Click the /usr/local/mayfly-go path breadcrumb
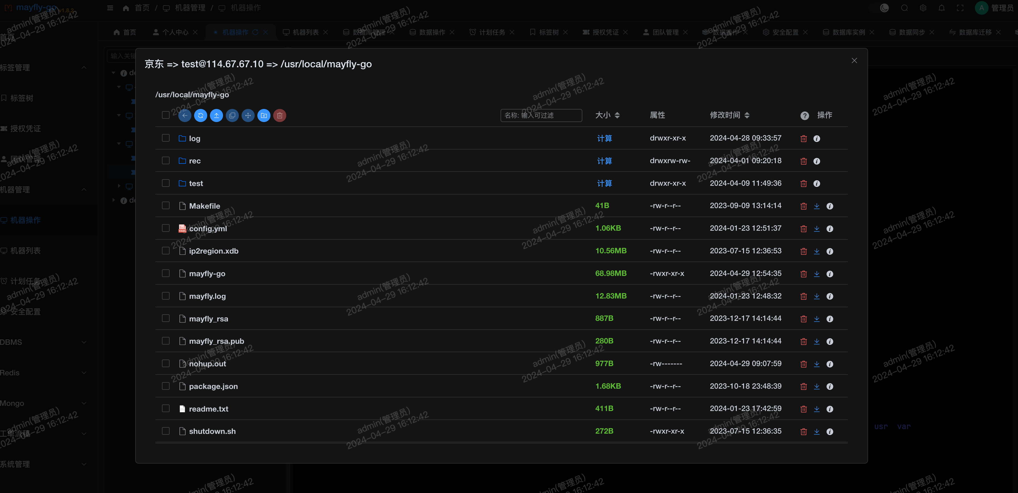This screenshot has height=493, width=1018. click(192, 95)
